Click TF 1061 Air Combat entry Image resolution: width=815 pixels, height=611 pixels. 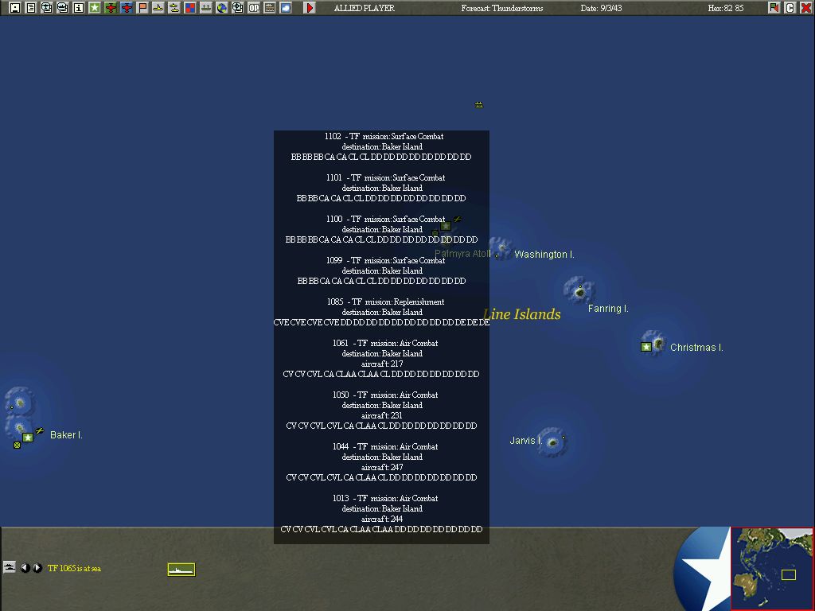(x=381, y=359)
